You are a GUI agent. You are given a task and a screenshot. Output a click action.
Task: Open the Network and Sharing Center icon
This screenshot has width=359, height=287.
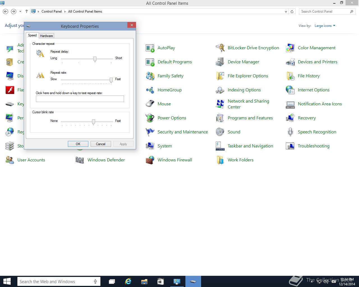(x=220, y=104)
